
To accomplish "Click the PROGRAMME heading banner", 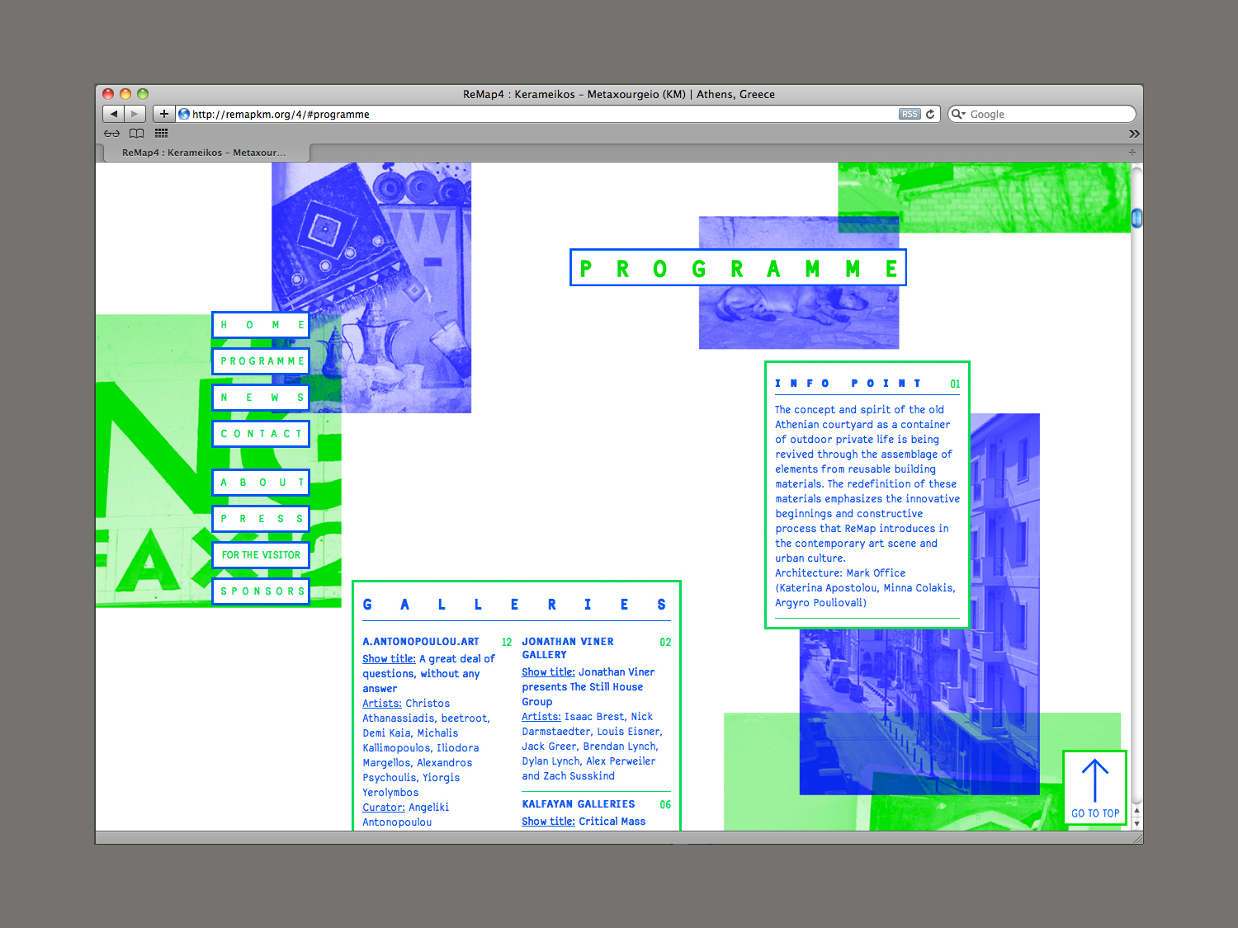I will pos(738,268).
